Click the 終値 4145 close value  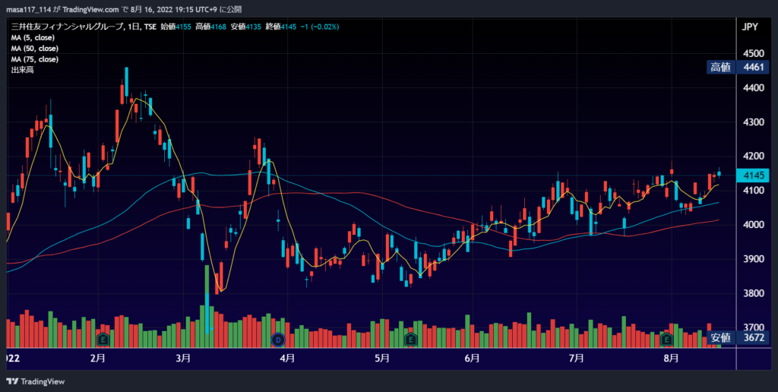pyautogui.click(x=281, y=27)
